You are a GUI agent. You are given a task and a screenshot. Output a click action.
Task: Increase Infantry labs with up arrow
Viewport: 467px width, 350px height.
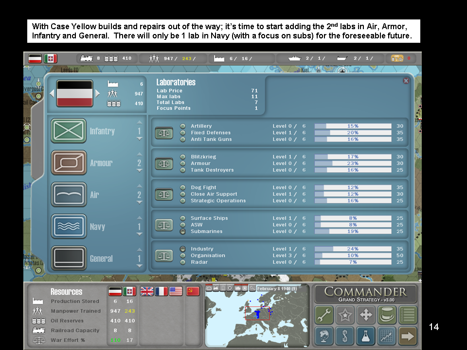(x=140, y=122)
